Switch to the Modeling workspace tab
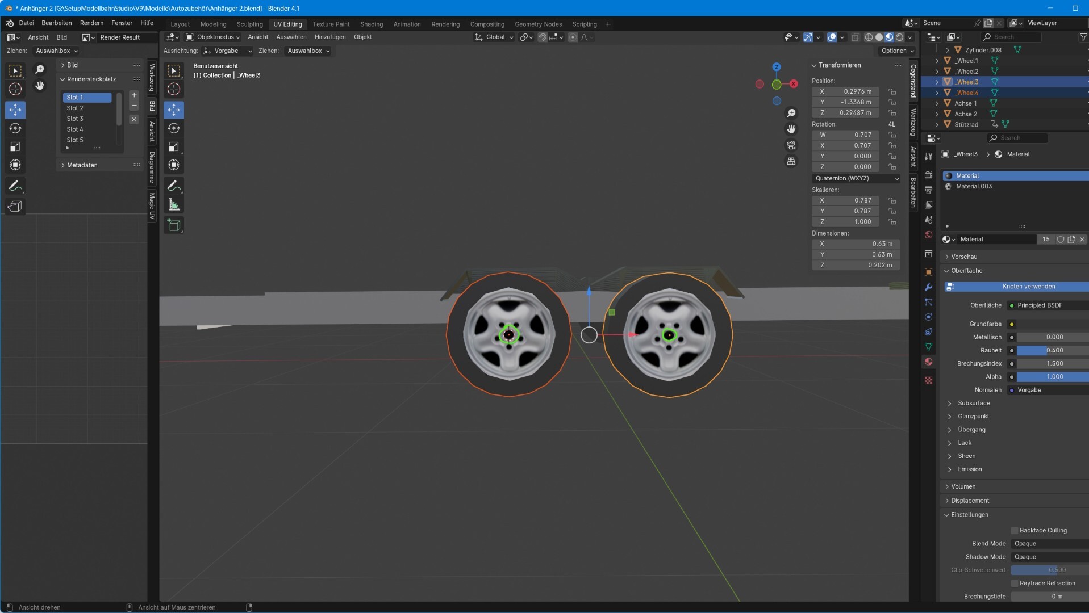 tap(213, 24)
